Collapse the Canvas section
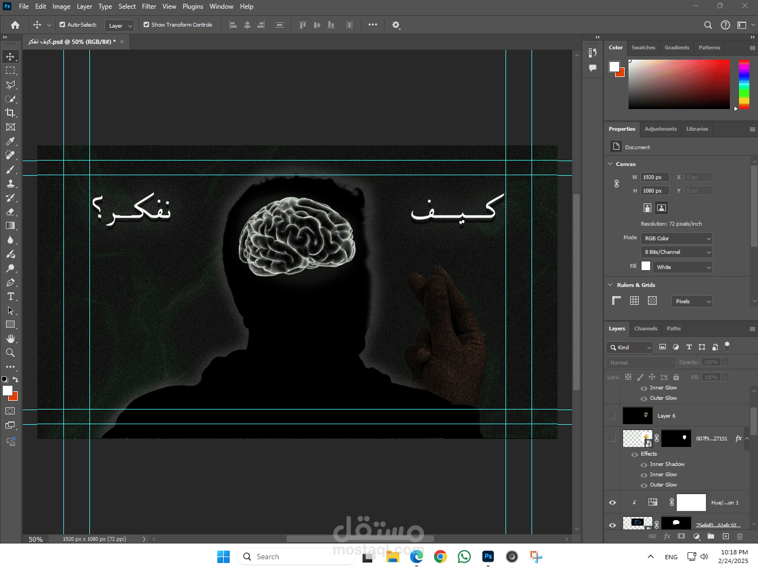 point(611,164)
